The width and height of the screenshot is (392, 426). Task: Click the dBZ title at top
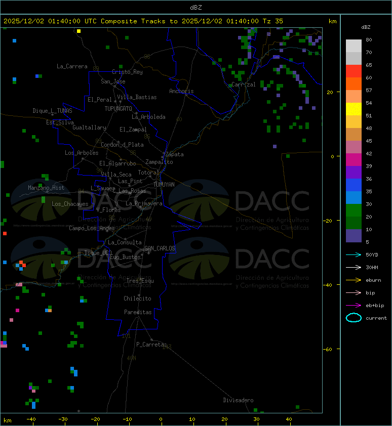point(196,8)
